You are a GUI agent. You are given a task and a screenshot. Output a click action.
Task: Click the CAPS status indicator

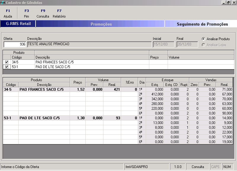click(x=215, y=167)
